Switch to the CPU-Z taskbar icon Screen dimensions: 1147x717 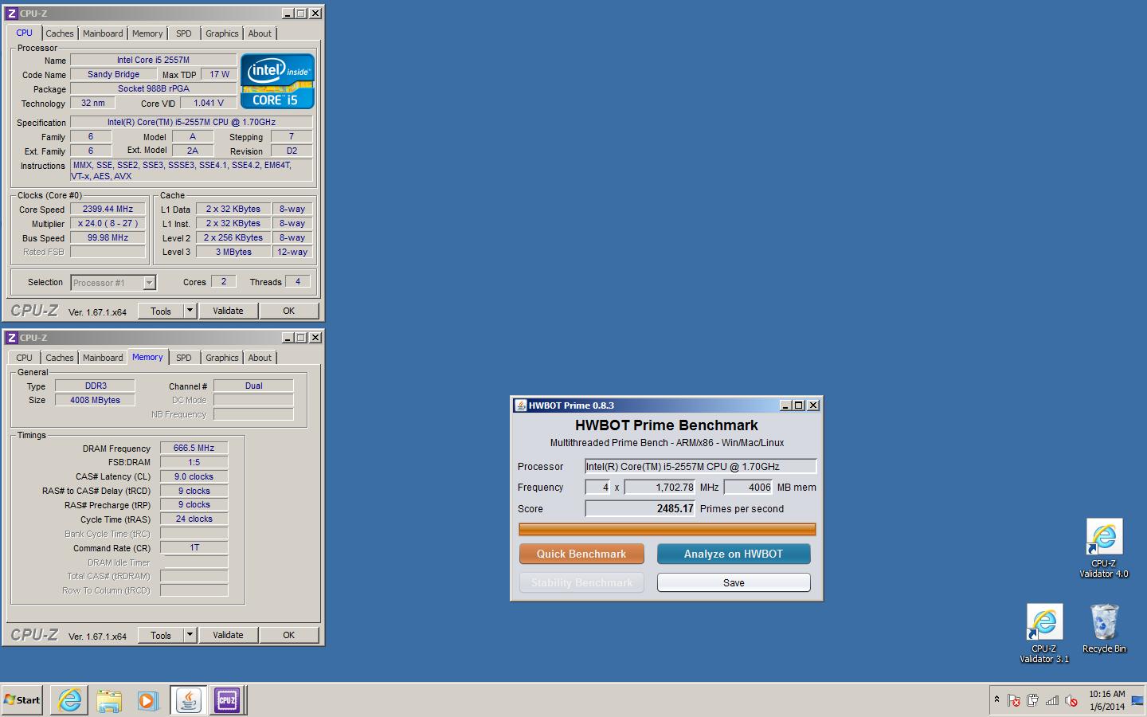pos(227,700)
